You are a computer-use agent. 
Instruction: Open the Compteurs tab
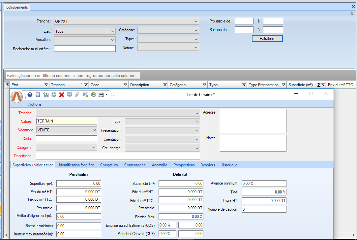click(x=109, y=165)
